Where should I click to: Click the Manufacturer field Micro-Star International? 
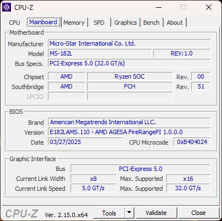(129, 43)
